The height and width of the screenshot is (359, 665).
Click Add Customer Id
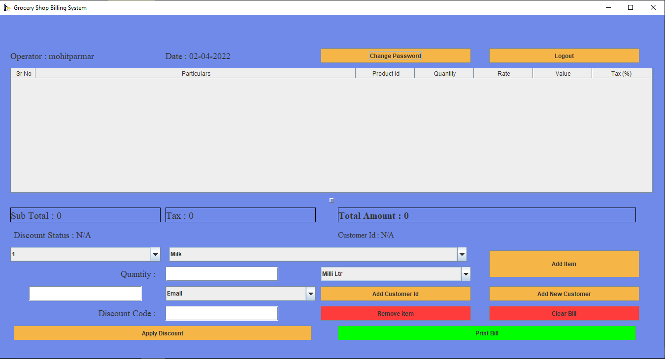coord(396,294)
